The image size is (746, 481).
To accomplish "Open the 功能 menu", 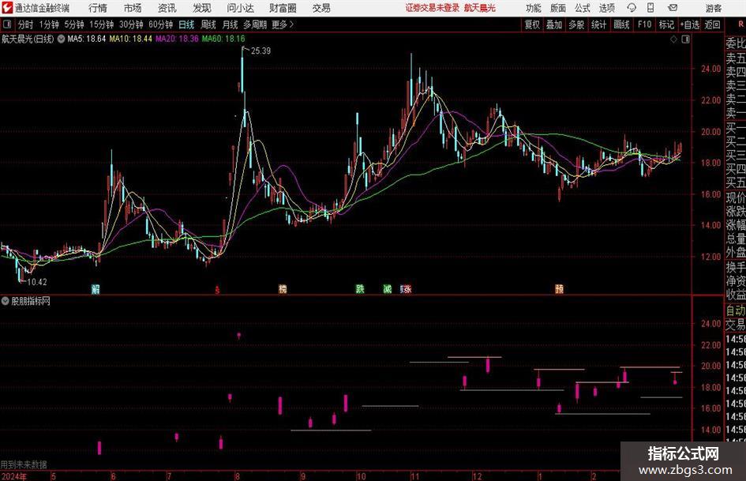I will tap(534, 8).
